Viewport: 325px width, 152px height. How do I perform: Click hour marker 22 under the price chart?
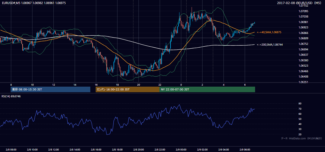(x=160, y=85)
